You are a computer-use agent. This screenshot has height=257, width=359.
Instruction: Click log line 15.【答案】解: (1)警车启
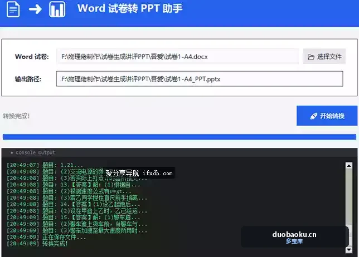pyautogui.click(x=73, y=218)
